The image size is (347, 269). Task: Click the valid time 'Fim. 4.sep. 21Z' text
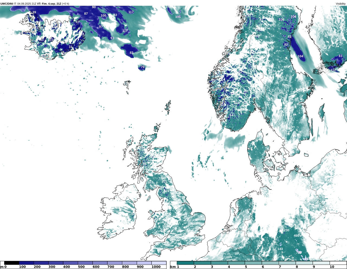click(52, 4)
